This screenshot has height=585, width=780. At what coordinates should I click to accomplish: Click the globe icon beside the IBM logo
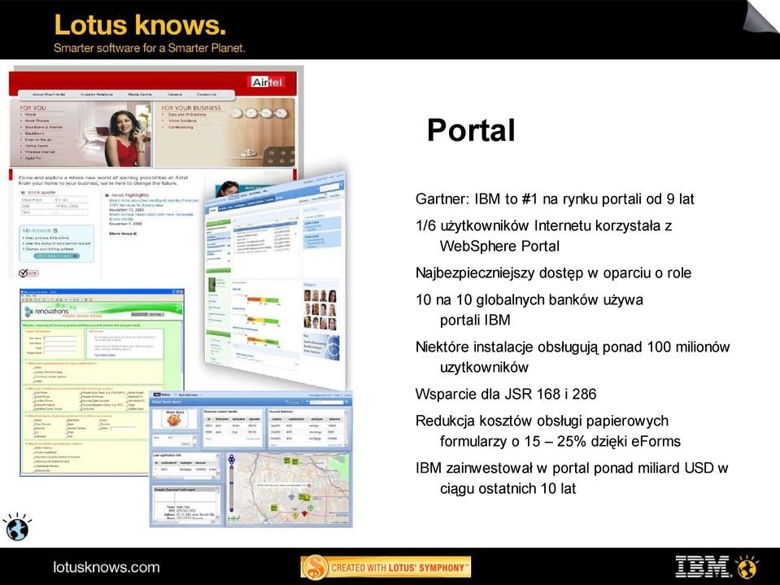coord(747,568)
